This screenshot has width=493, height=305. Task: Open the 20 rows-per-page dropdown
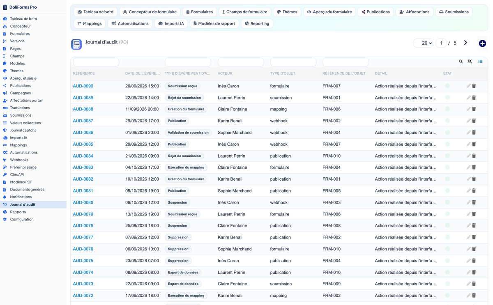[423, 43]
